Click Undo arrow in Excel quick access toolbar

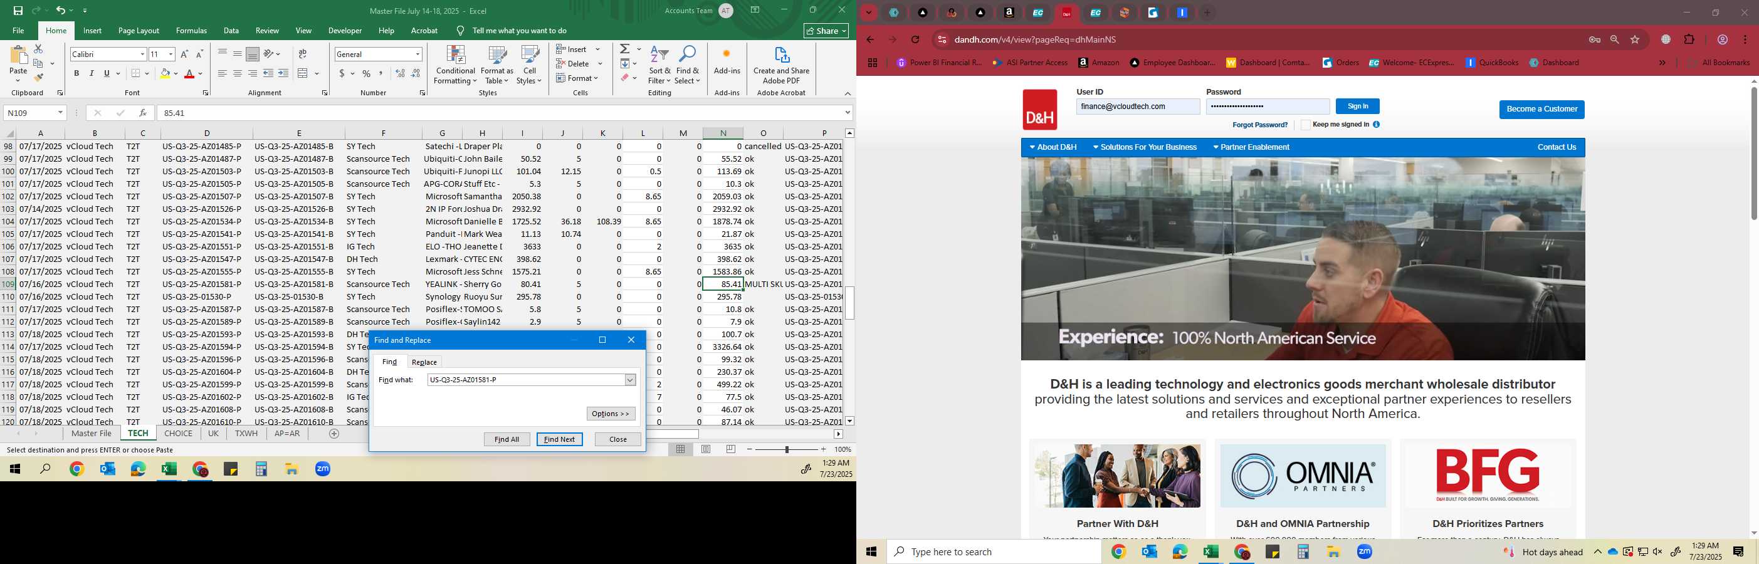point(61,10)
